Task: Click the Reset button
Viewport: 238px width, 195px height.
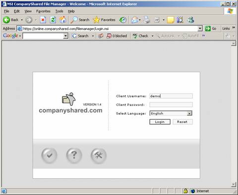Action: (182, 122)
